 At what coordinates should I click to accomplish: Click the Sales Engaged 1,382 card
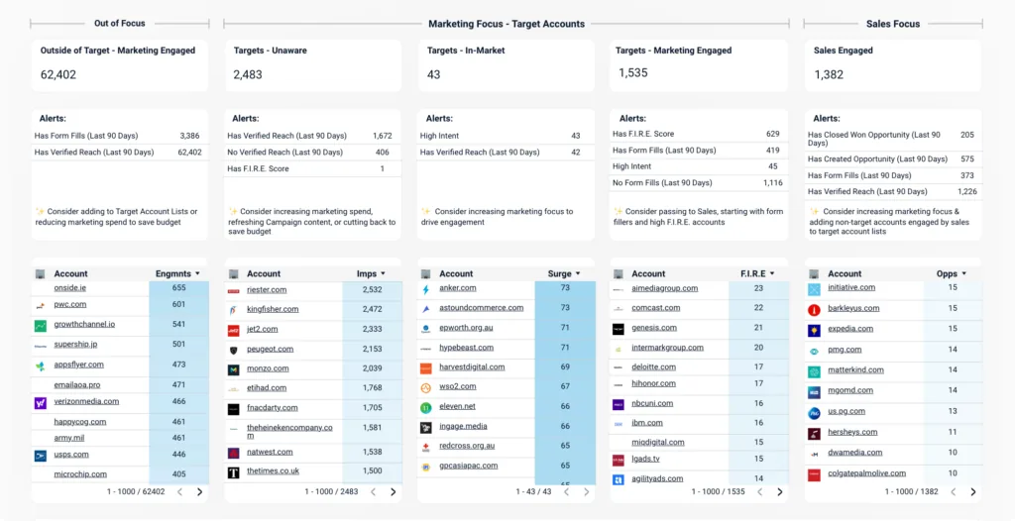(892, 63)
